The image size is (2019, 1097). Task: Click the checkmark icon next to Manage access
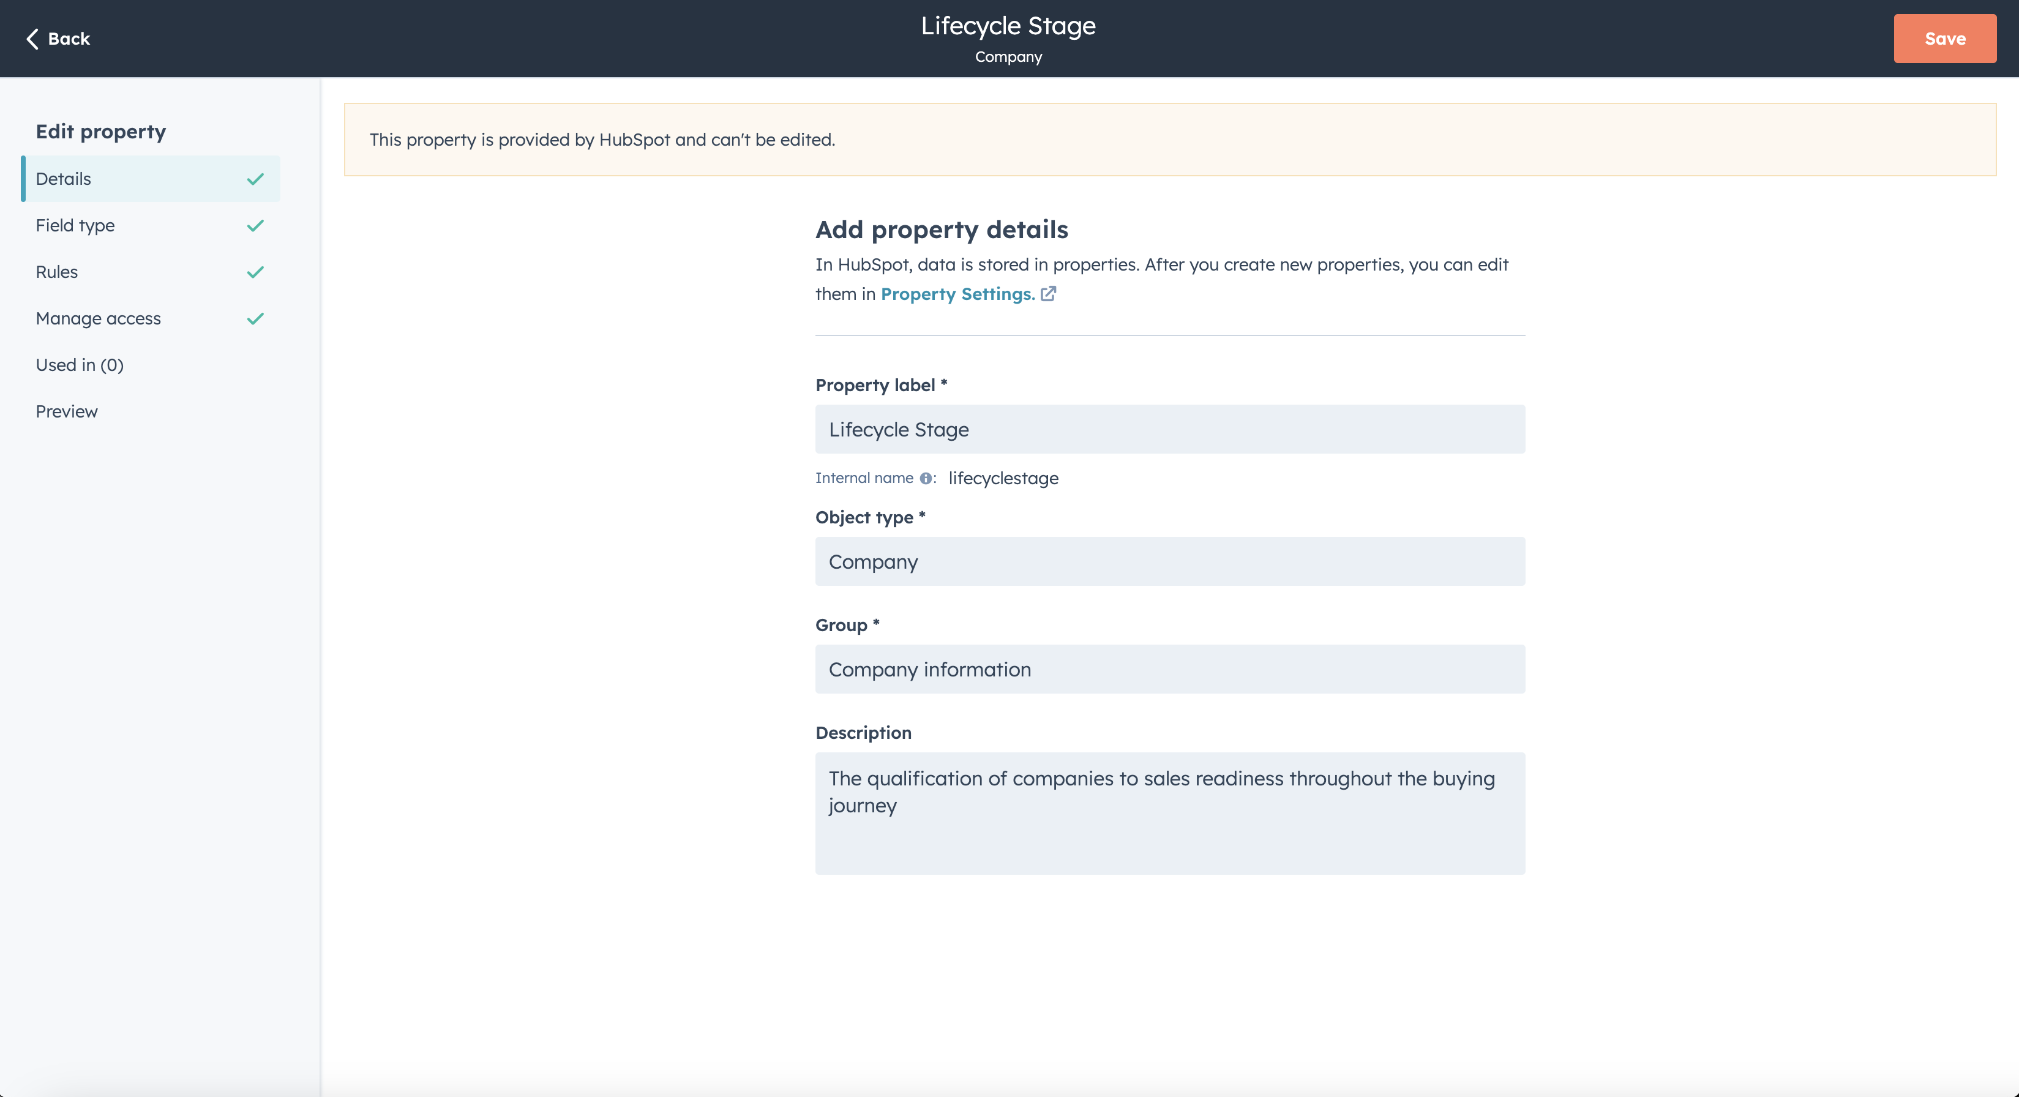255,318
